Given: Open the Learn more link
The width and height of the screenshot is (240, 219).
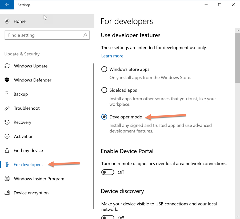Looking at the screenshot, I should coord(112,56).
